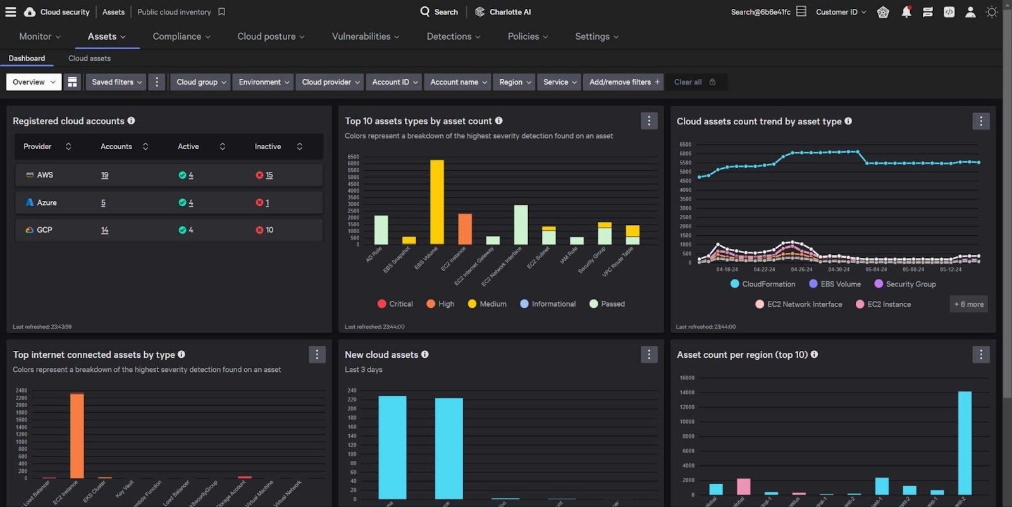Image resolution: width=1012 pixels, height=507 pixels.
Task: Toggle the Critical severity legend item
Action: pos(395,304)
